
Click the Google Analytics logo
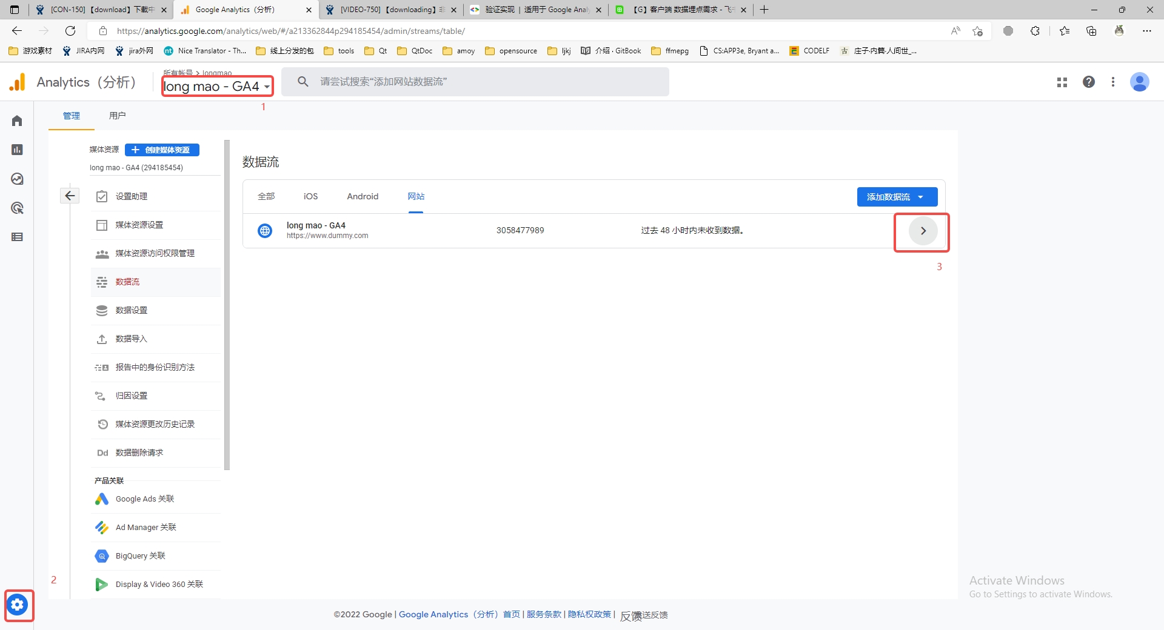[18, 82]
